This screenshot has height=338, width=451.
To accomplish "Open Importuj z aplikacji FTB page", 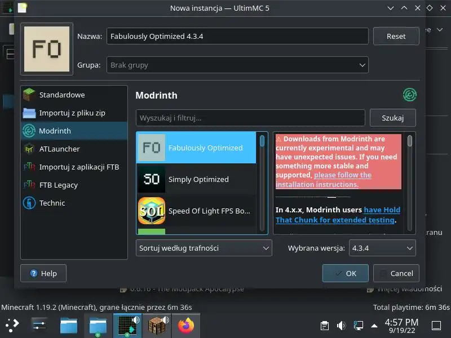I will coord(74,167).
